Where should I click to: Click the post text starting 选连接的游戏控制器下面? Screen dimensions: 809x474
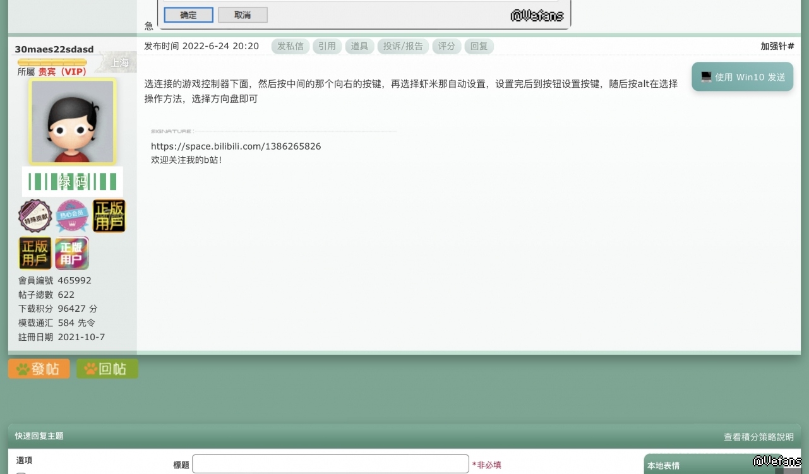pyautogui.click(x=411, y=92)
